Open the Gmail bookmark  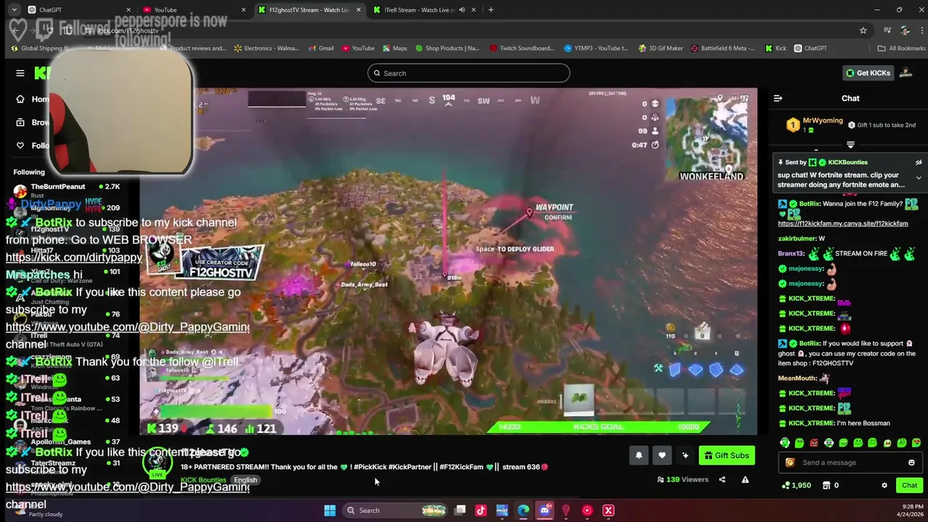click(x=320, y=49)
